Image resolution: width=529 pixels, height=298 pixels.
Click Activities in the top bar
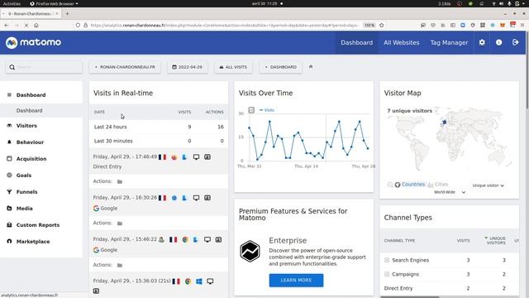click(x=12, y=3)
